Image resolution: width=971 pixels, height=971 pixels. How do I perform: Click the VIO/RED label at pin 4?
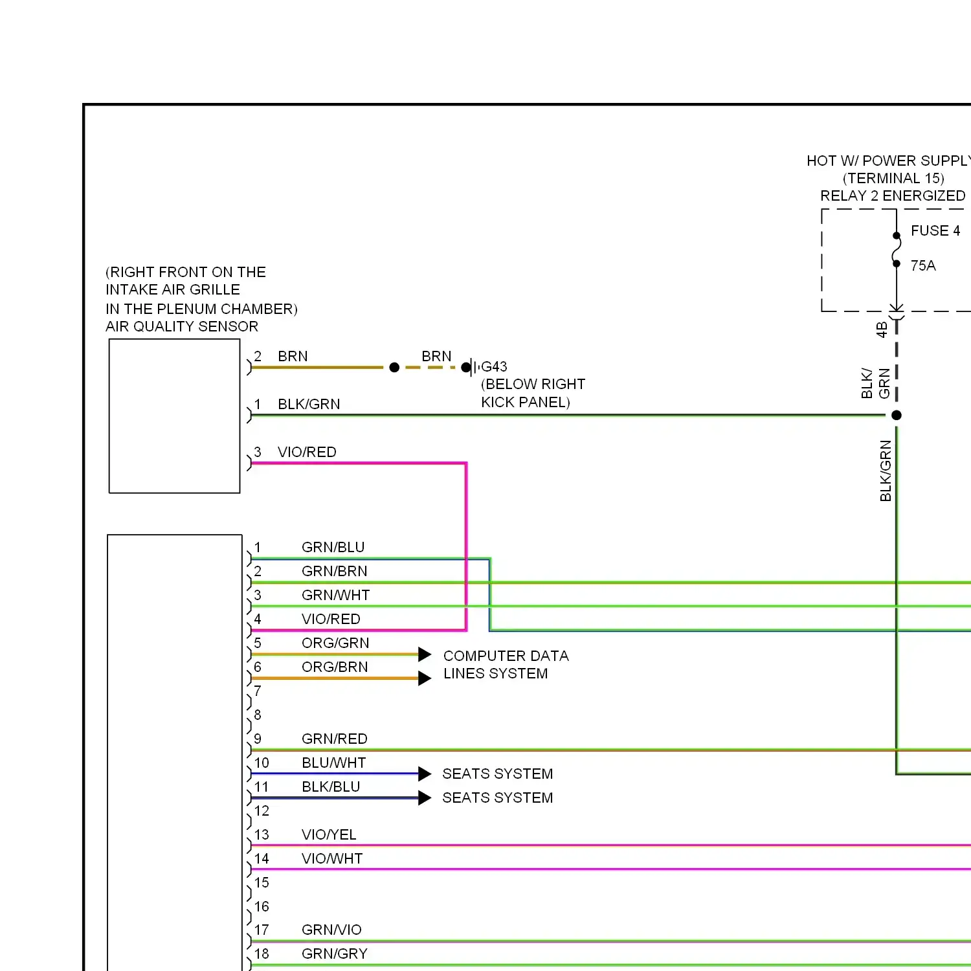[331, 619]
